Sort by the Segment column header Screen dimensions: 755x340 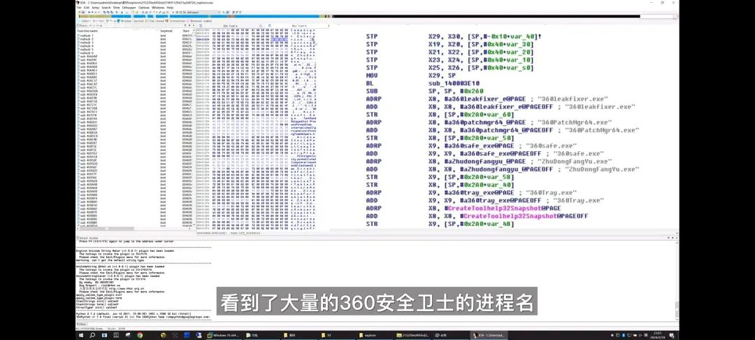[x=166, y=31]
